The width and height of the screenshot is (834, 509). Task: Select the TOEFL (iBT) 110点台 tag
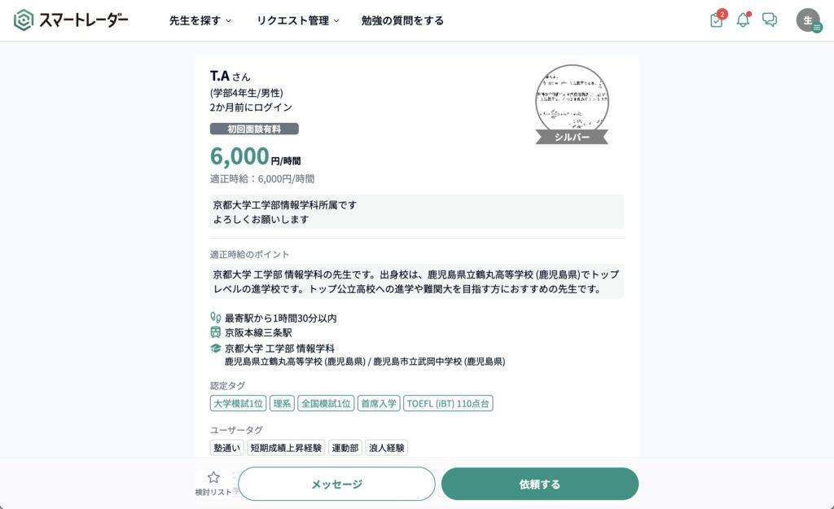pyautogui.click(x=448, y=403)
